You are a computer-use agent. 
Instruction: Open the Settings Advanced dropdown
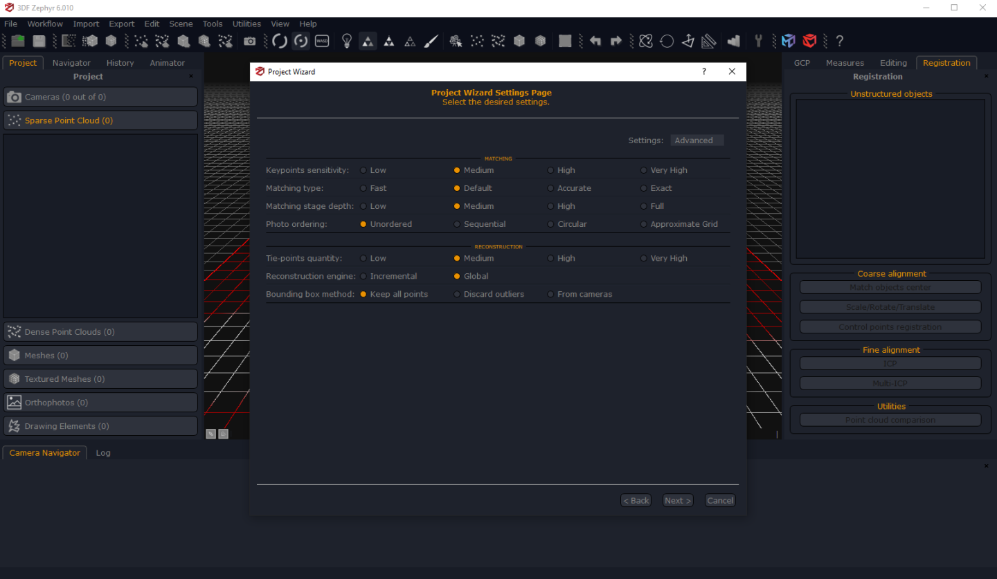pyautogui.click(x=697, y=140)
